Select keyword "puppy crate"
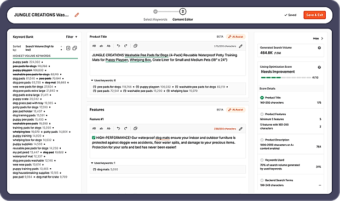Viewport: 340px width, 201px height. pos(21,99)
